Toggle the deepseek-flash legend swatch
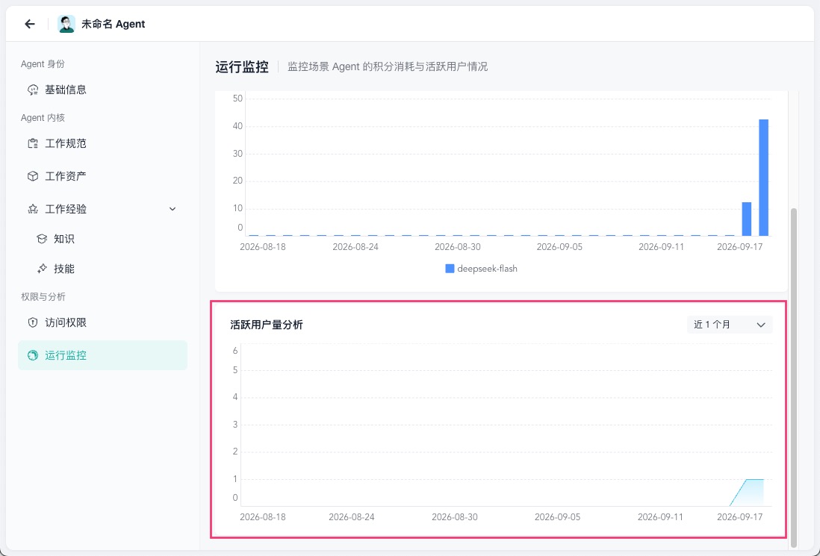Viewport: 820px width, 556px height. pyautogui.click(x=450, y=269)
